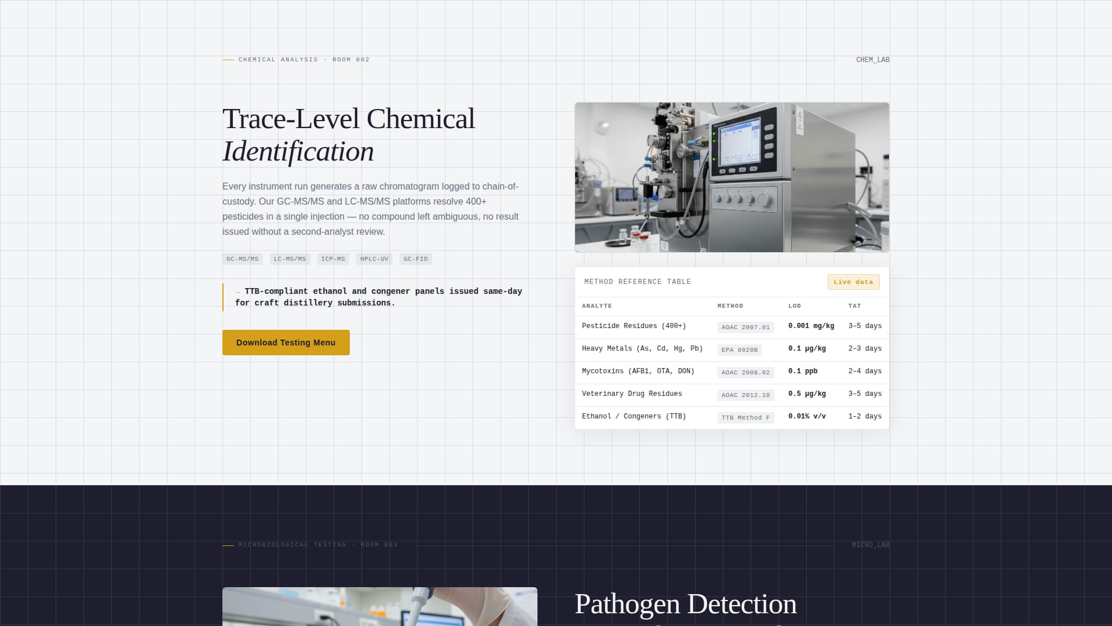Select the LC-MS/MS technique tag
The image size is (1112, 626).
(x=290, y=259)
